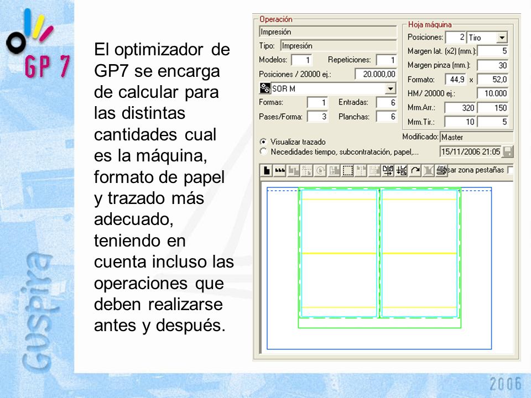Click the Margen lat. (x2) field
The image size is (531, 398).
(492, 51)
